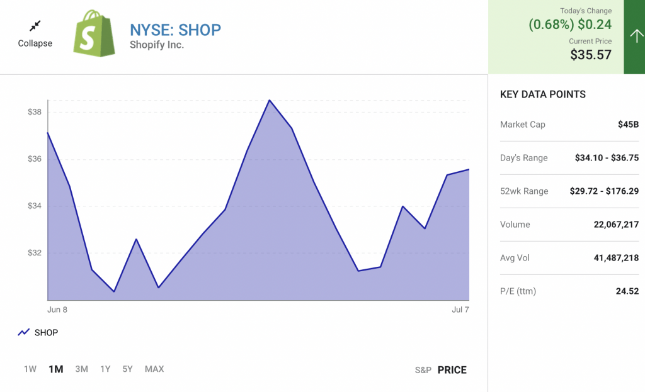Click the chart peak near $38
This screenshot has width=645, height=392.
(x=270, y=100)
